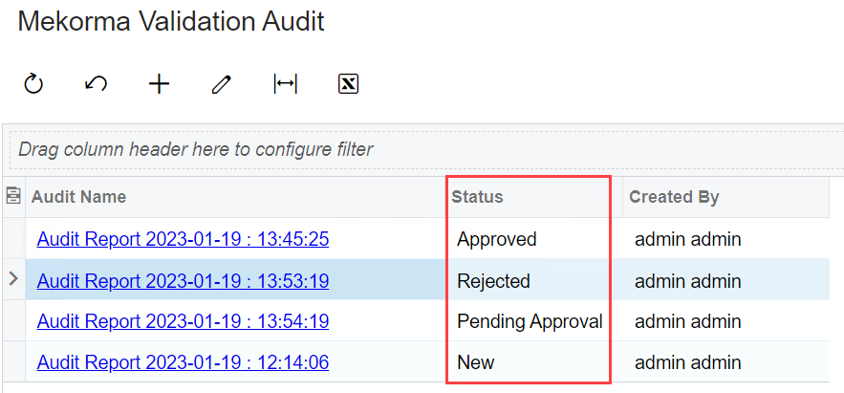Open Audit Report 2023-01-19 : 13:45:25

tap(183, 239)
